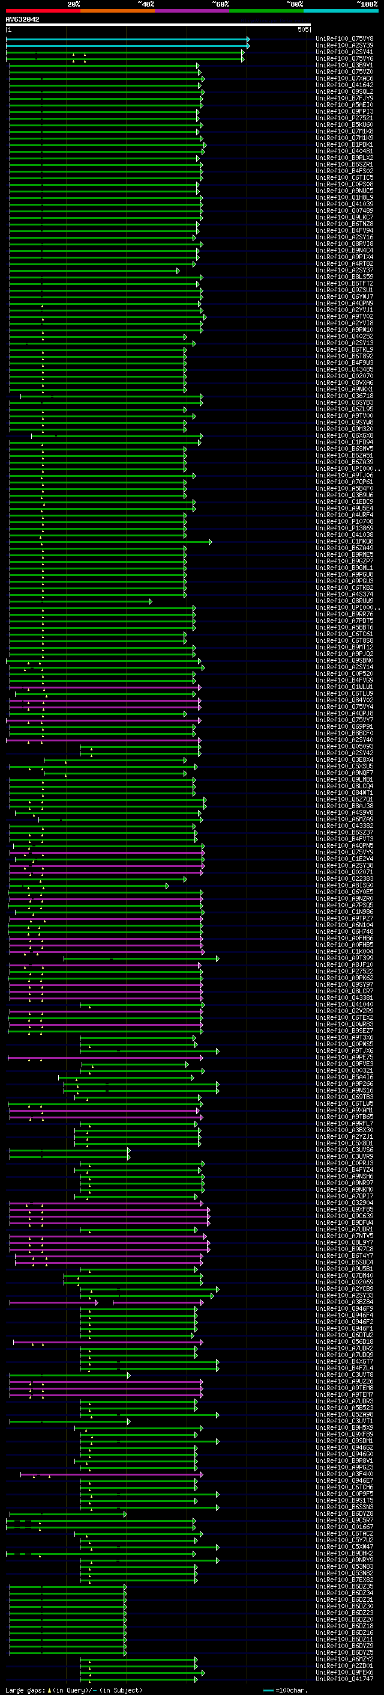The image size is (384, 1695).
Task: Click UniRef100_Q40481 entry
Action: point(344,152)
